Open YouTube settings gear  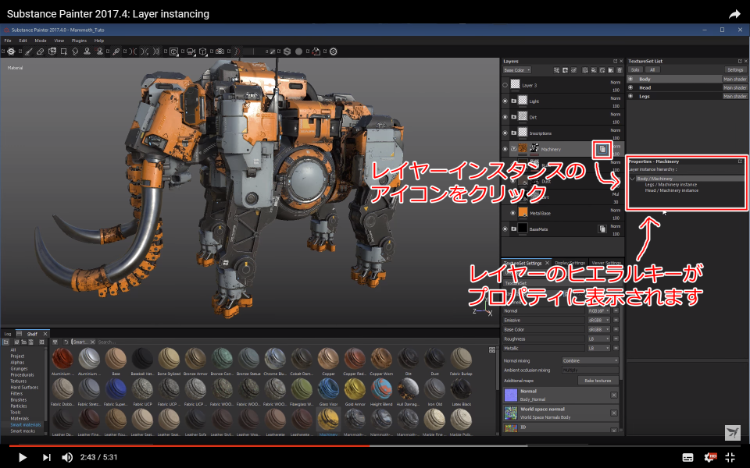click(x=710, y=457)
